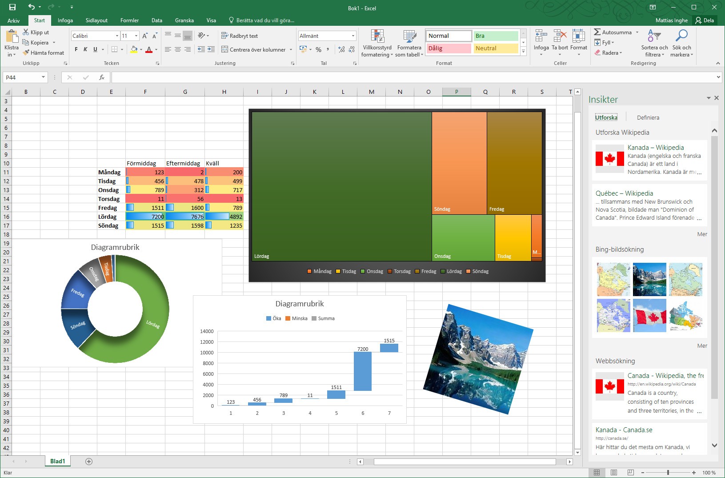Screen dimensions: 725x478
Task: Open the font name dropdown
Action: [116, 36]
